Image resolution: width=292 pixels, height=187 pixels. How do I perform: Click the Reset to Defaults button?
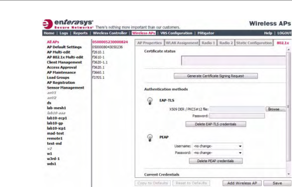(191, 183)
